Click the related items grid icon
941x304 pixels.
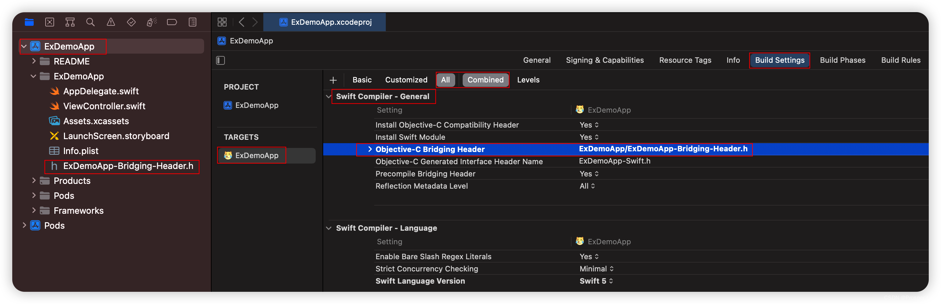point(222,22)
